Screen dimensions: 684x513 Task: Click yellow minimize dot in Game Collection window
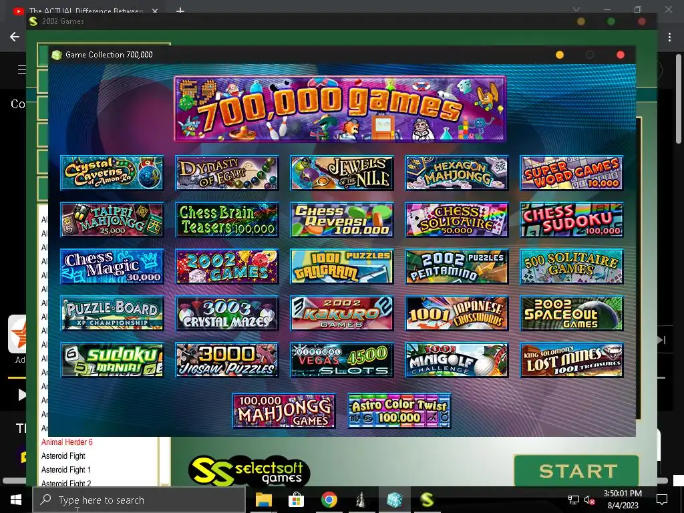coord(560,55)
